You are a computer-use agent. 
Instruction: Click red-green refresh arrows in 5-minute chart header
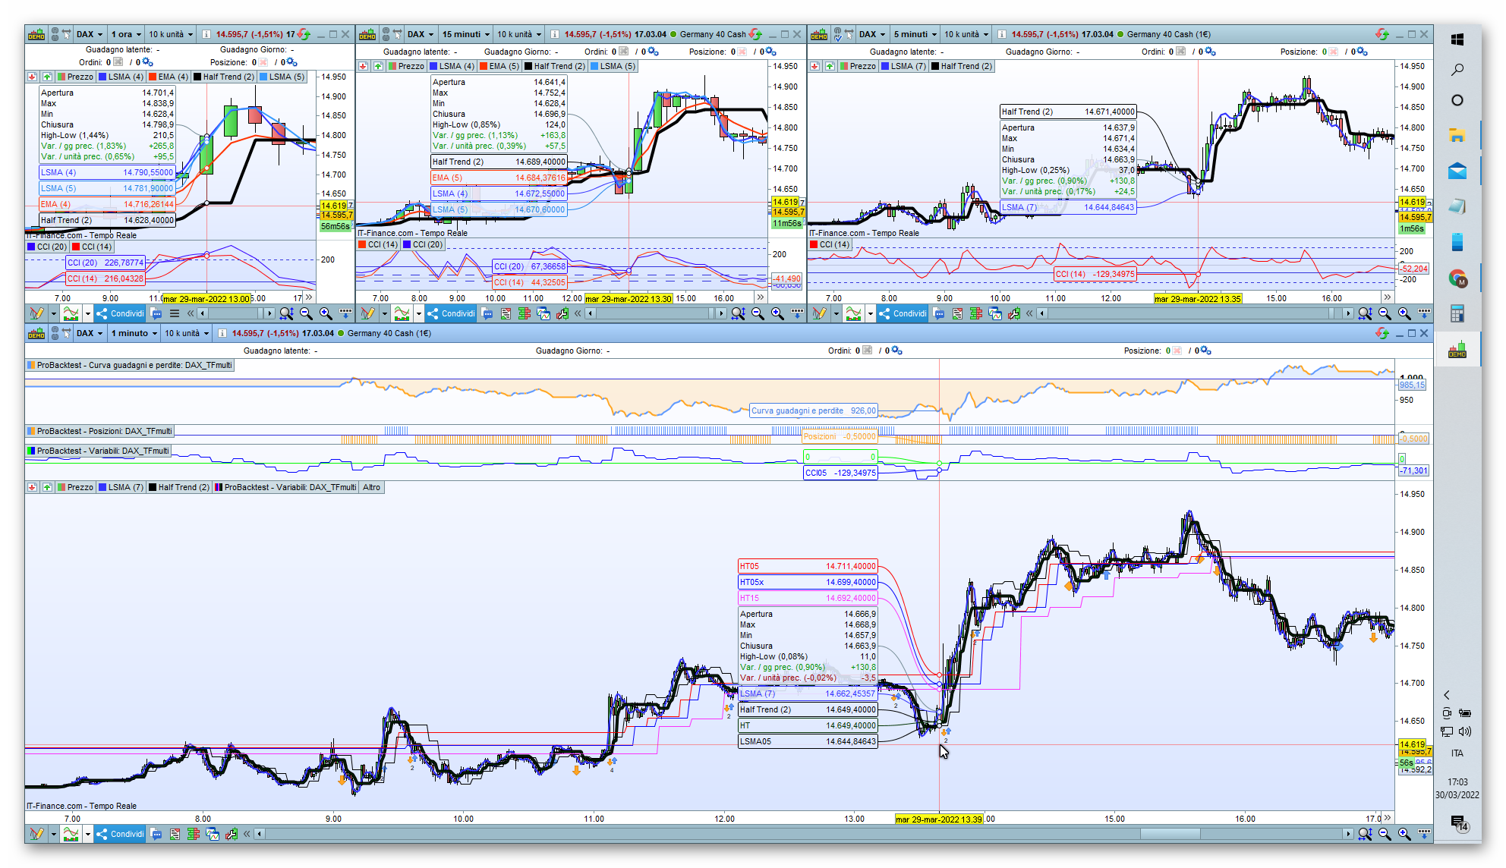click(x=1382, y=34)
